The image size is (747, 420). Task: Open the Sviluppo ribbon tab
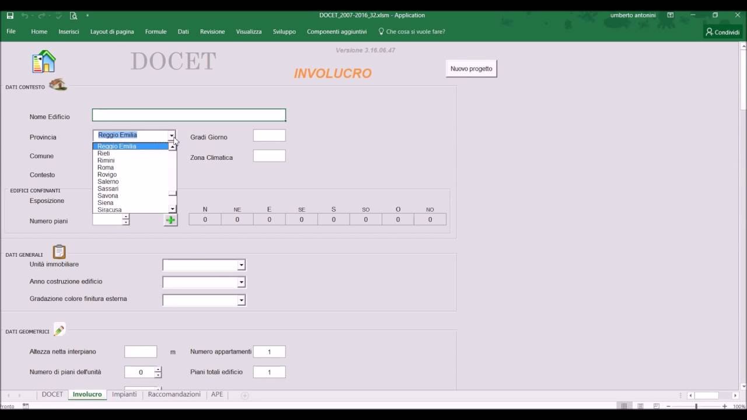click(284, 32)
